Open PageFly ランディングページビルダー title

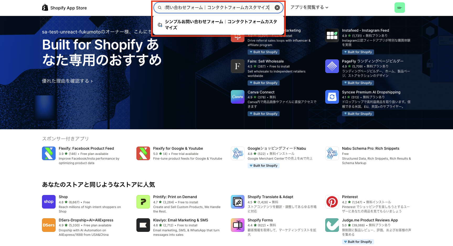click(373, 61)
